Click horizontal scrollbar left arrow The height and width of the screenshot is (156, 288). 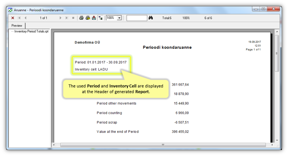pos(54,145)
